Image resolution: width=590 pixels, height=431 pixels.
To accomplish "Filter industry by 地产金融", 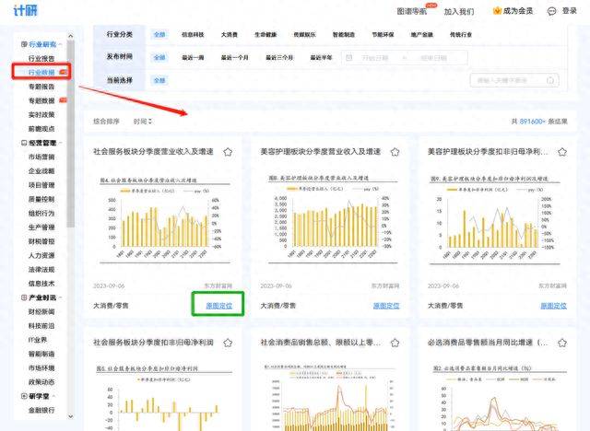I will [422, 35].
